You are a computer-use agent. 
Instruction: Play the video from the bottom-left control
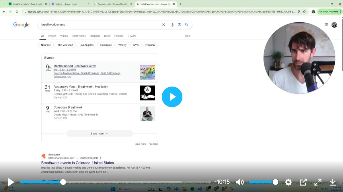pos(11,182)
